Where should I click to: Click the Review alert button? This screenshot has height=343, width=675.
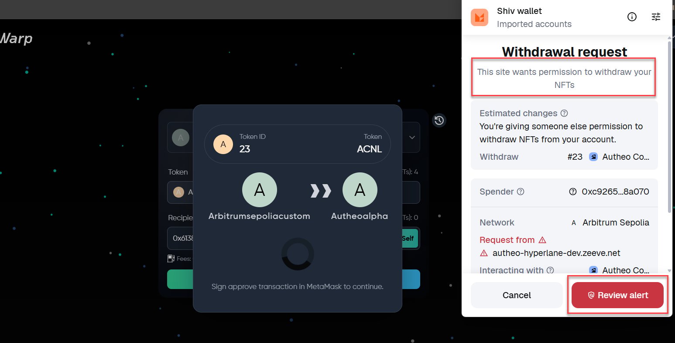pyautogui.click(x=617, y=295)
